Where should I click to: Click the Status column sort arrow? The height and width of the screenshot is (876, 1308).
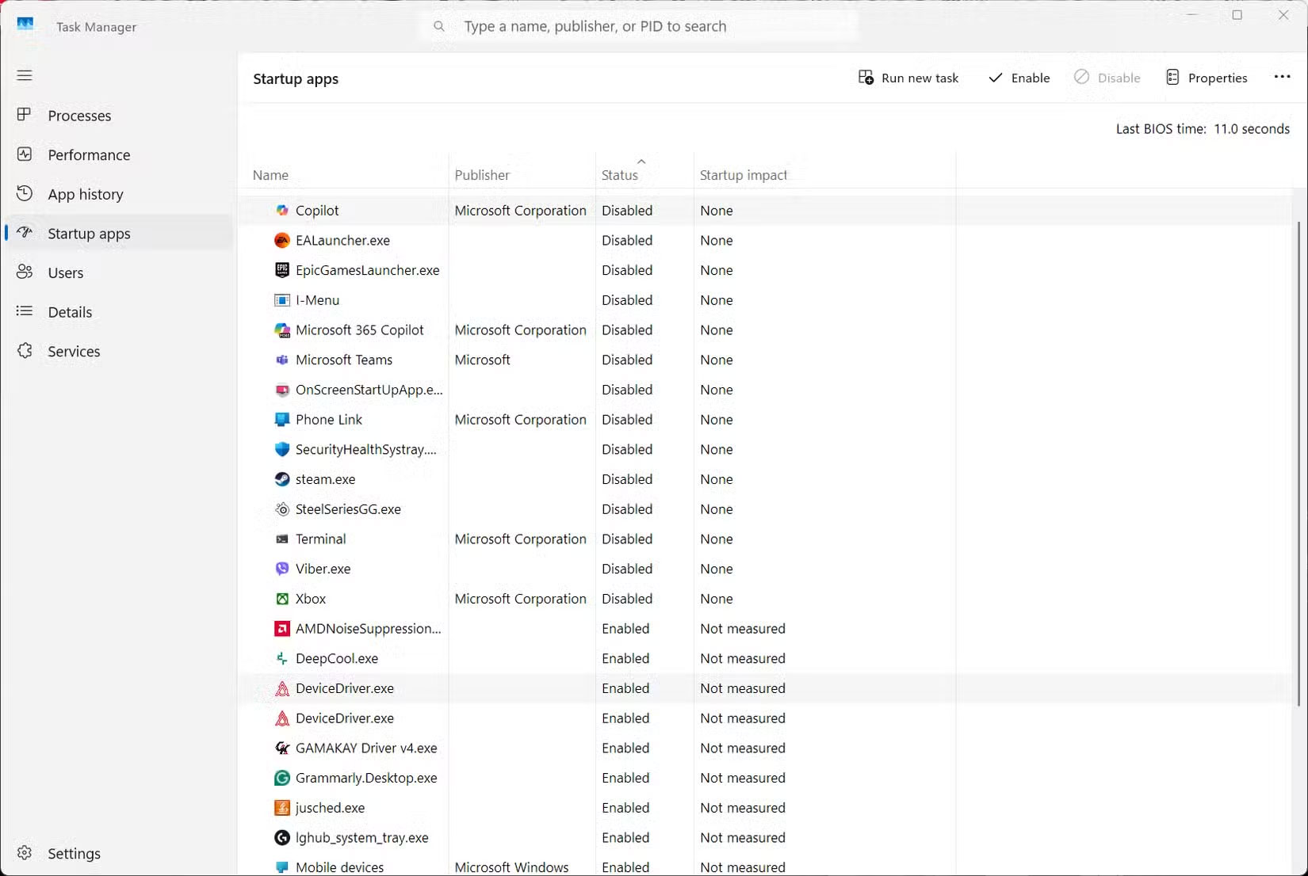[641, 160]
